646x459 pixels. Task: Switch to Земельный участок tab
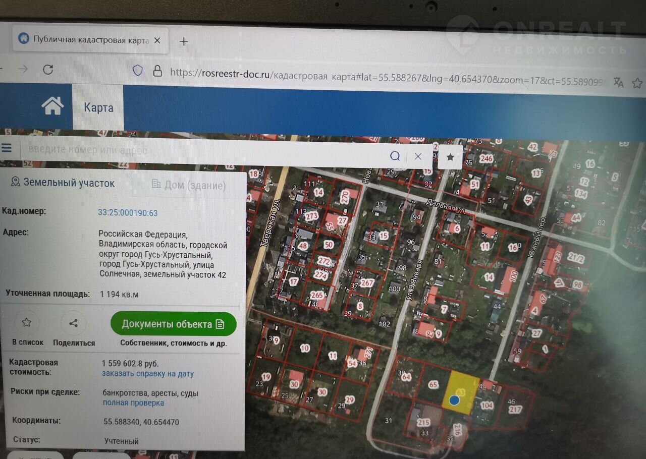[63, 183]
